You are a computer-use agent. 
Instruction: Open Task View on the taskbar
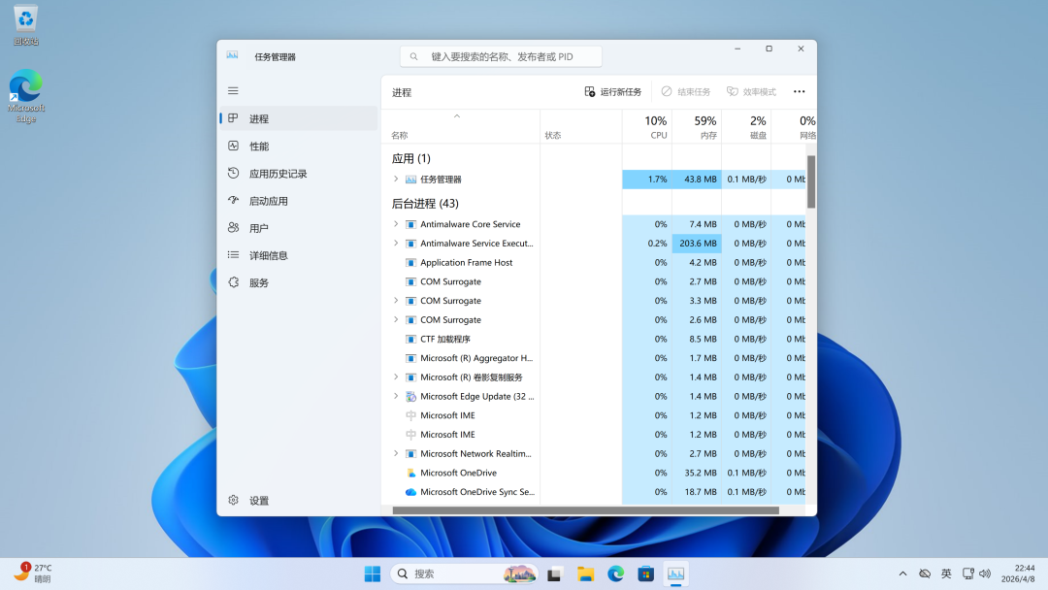tap(554, 574)
